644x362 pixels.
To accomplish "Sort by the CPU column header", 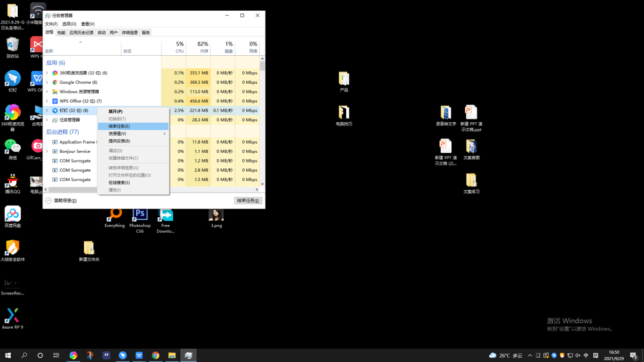I will pos(173,47).
